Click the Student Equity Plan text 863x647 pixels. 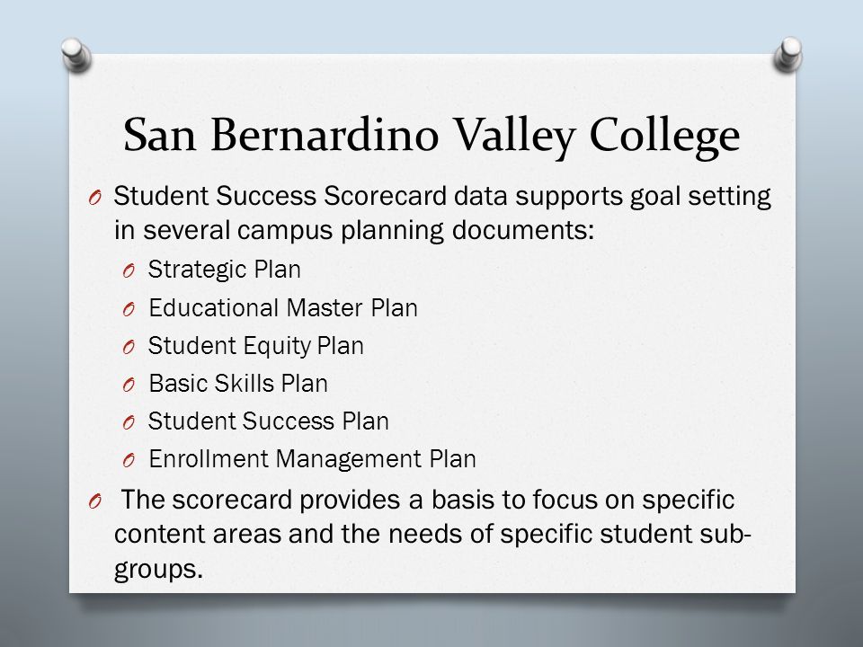256,346
